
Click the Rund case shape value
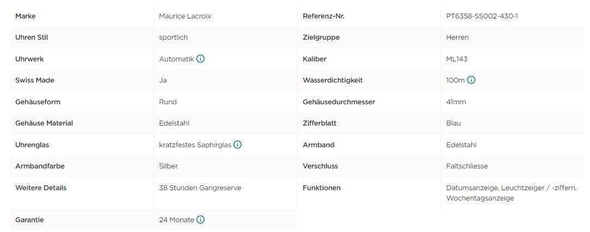(168, 102)
